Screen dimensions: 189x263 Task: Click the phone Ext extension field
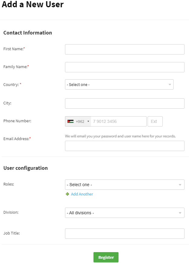click(155, 121)
